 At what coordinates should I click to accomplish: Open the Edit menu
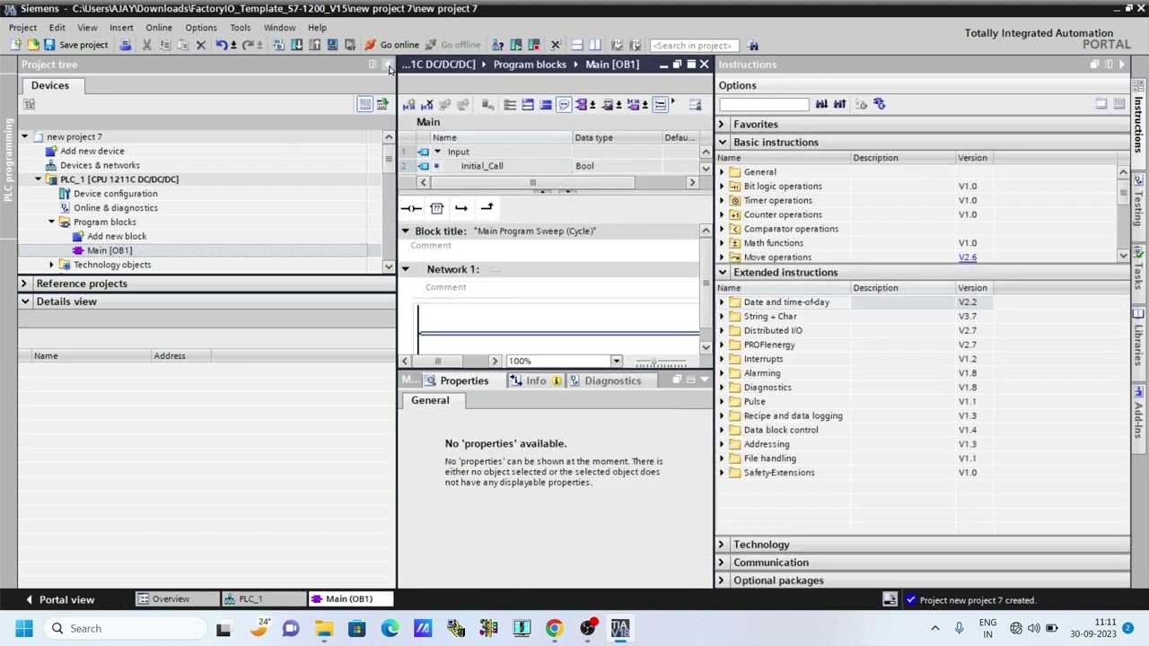57,28
